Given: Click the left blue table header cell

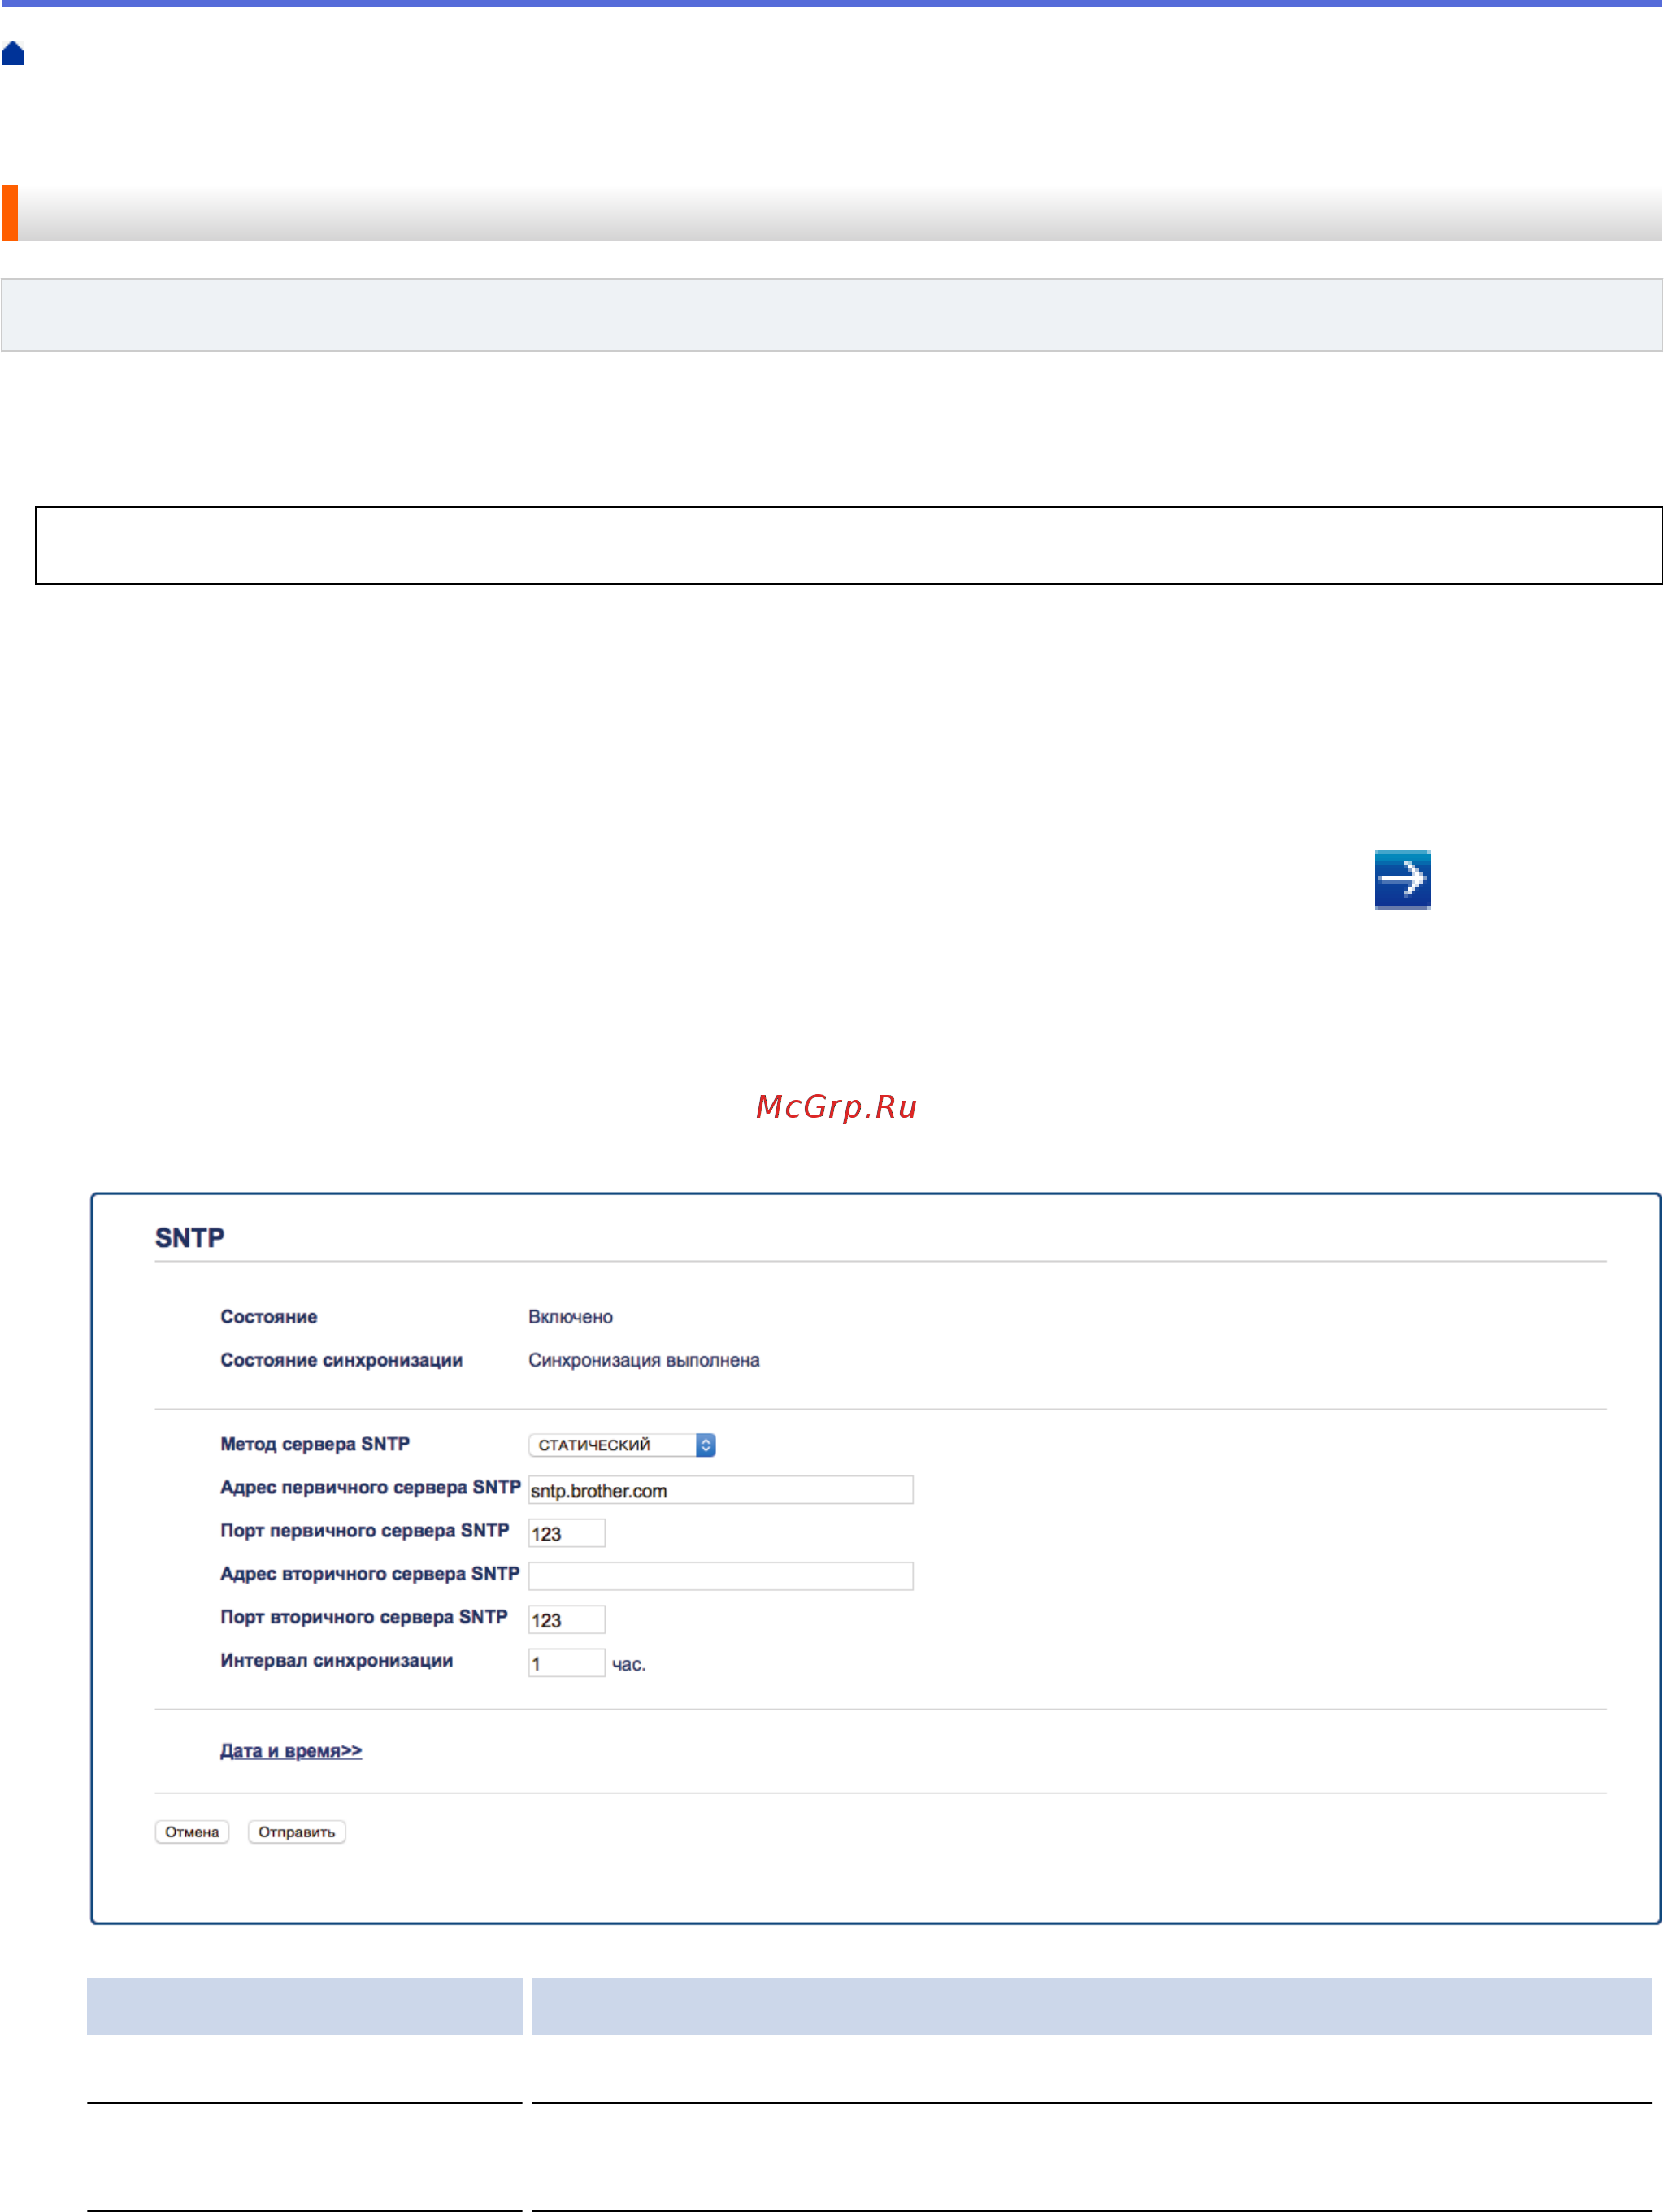Looking at the screenshot, I should (304, 2005).
